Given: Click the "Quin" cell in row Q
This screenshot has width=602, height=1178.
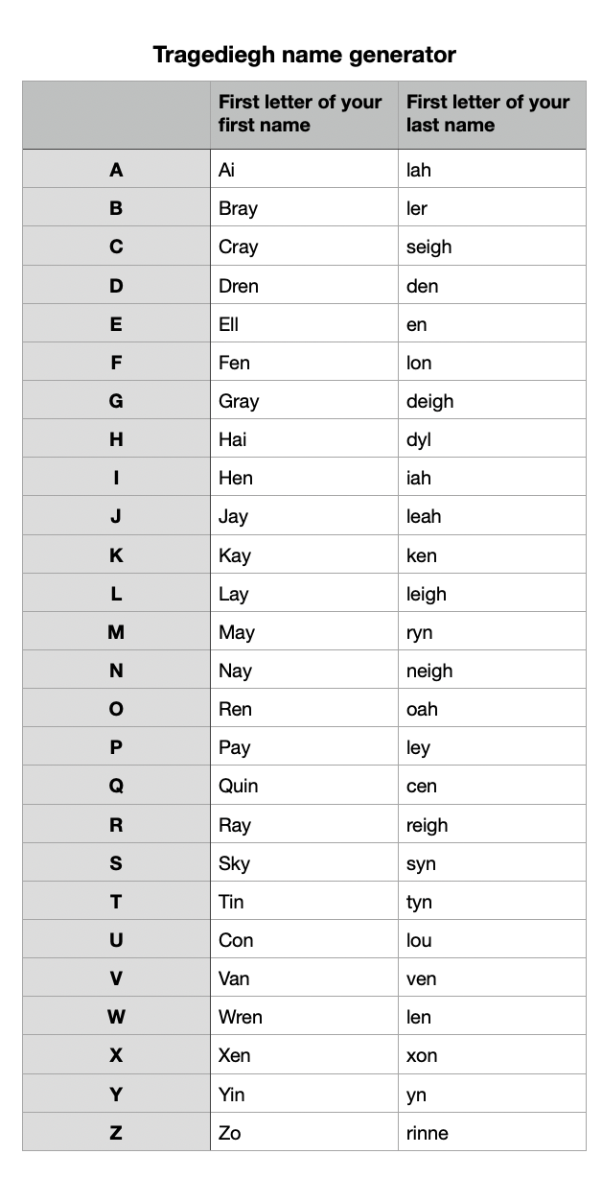Looking at the screenshot, I should coord(238,786).
